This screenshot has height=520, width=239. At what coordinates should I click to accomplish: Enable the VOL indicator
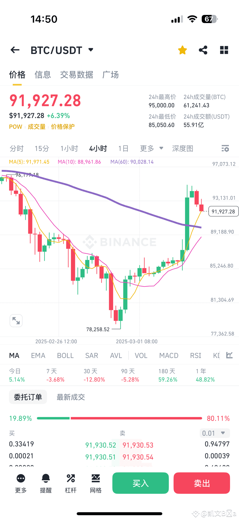click(x=141, y=355)
